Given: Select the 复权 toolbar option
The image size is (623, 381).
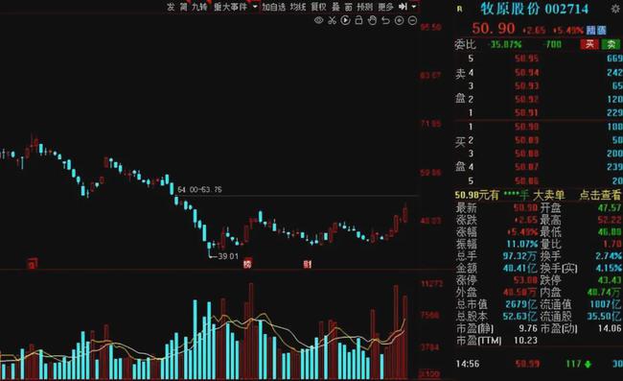Looking at the screenshot, I should [318, 7].
